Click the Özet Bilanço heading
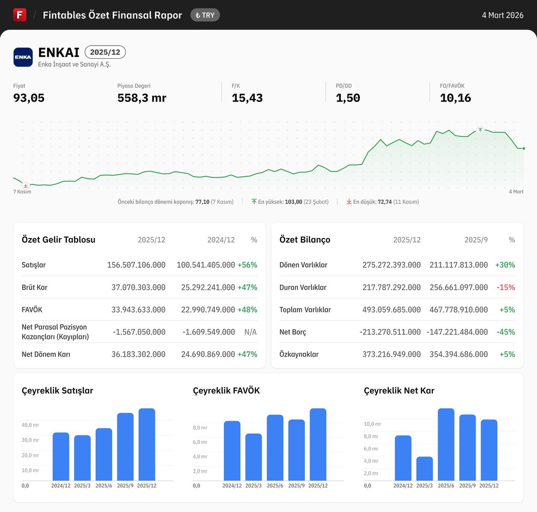The height and width of the screenshot is (512, 537). click(305, 240)
